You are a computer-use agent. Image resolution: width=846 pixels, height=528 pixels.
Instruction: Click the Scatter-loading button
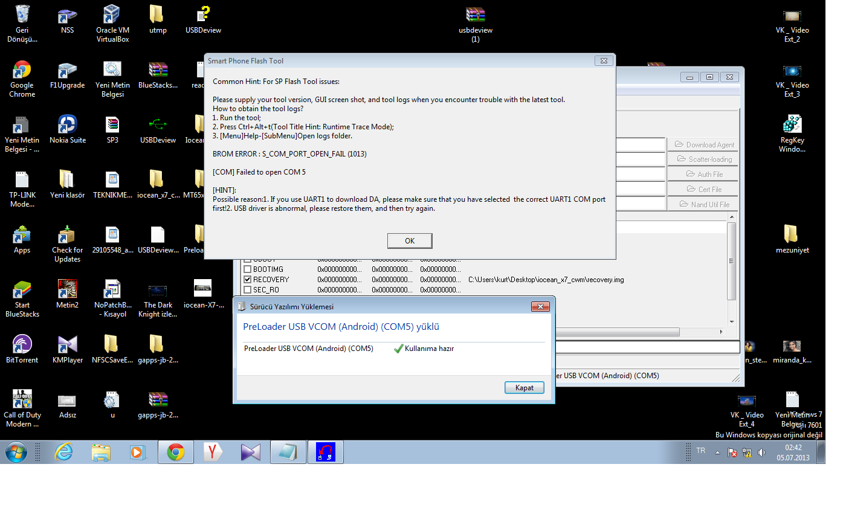704,159
